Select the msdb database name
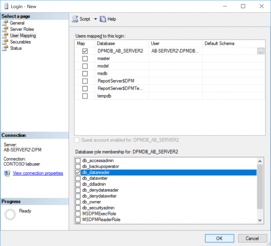The image size is (271, 246). [102, 74]
